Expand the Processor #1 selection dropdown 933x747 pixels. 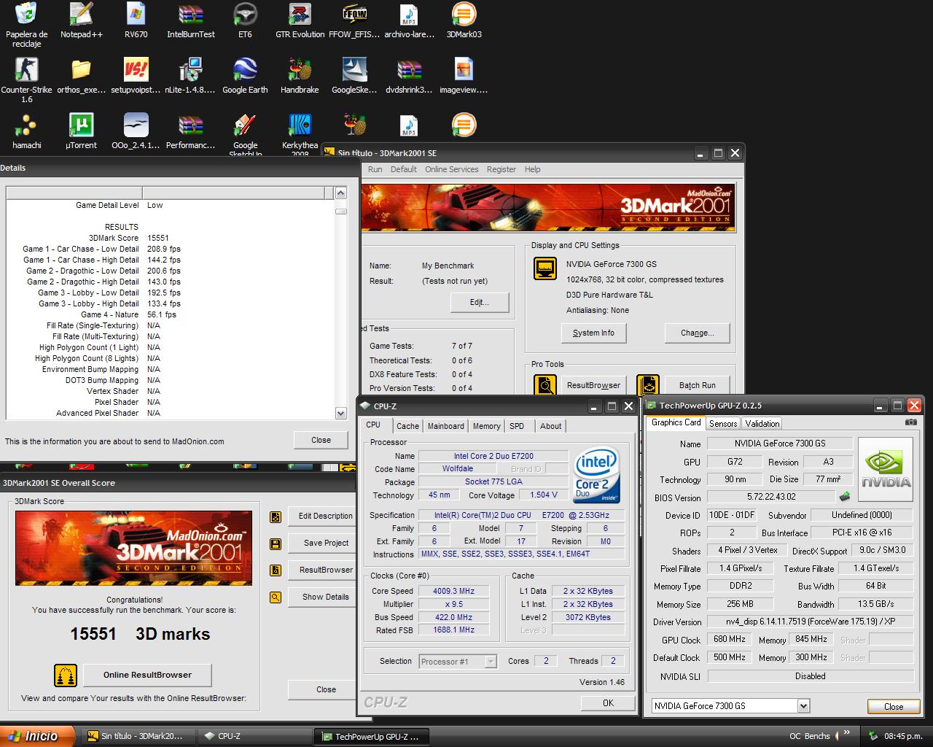491,662
